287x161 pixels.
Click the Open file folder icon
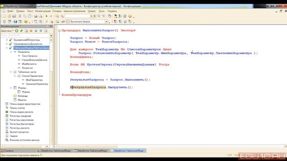point(9,16)
